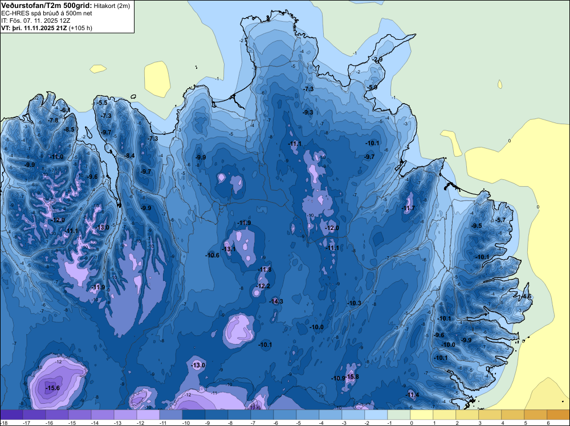Click the -10.6 temperature value
The image size is (570, 426).
[x=212, y=255]
